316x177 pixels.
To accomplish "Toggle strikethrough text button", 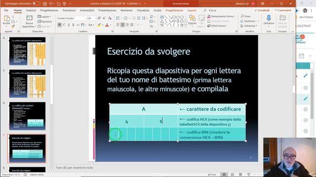I will click(78, 25).
